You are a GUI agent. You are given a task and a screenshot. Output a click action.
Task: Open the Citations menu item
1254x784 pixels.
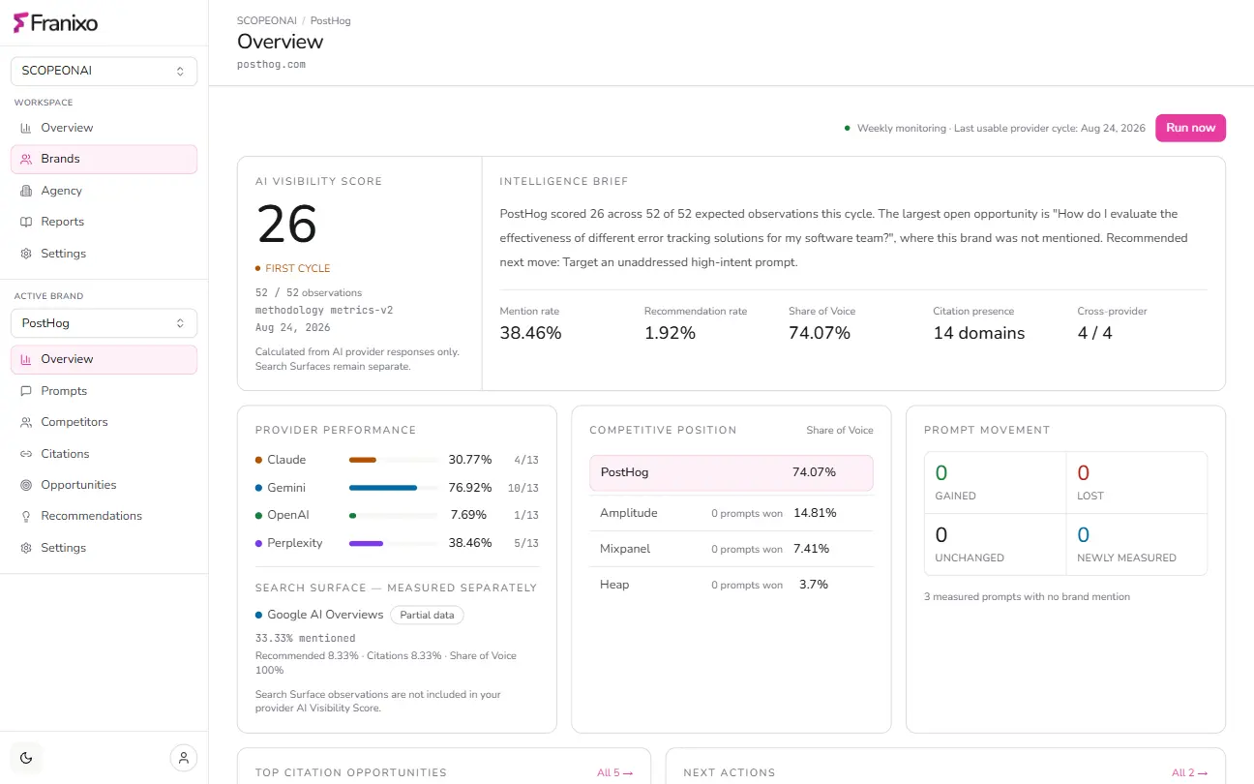[x=104, y=454]
